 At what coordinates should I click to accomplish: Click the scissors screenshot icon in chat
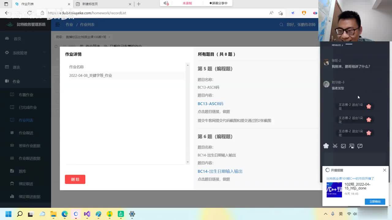click(335, 146)
